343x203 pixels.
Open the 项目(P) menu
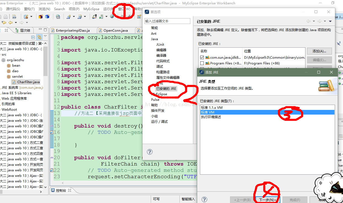tap(74, 9)
